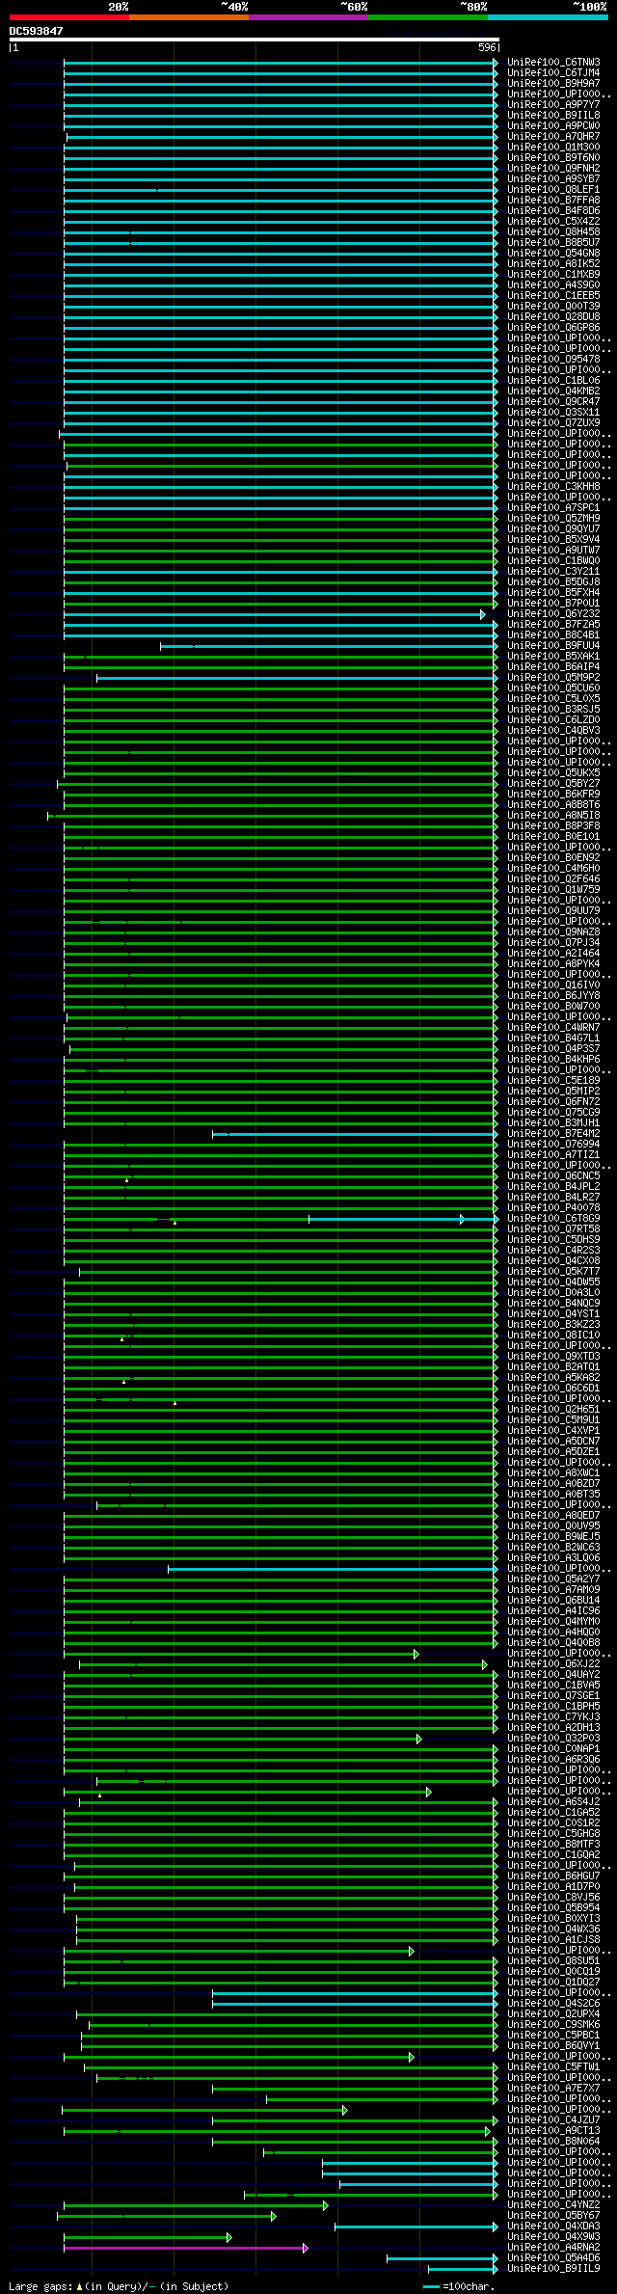
Task: Click hit label UniRef100_C4JZU7
Action: click(553, 2120)
